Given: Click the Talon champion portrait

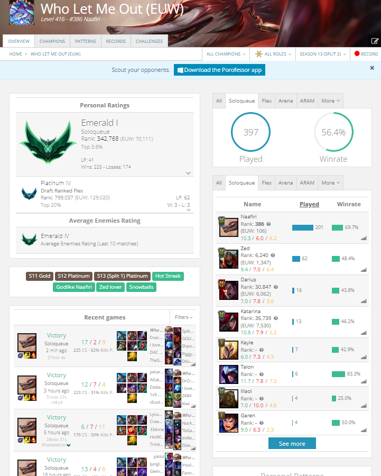Looking at the screenshot, I should click(x=229, y=374).
